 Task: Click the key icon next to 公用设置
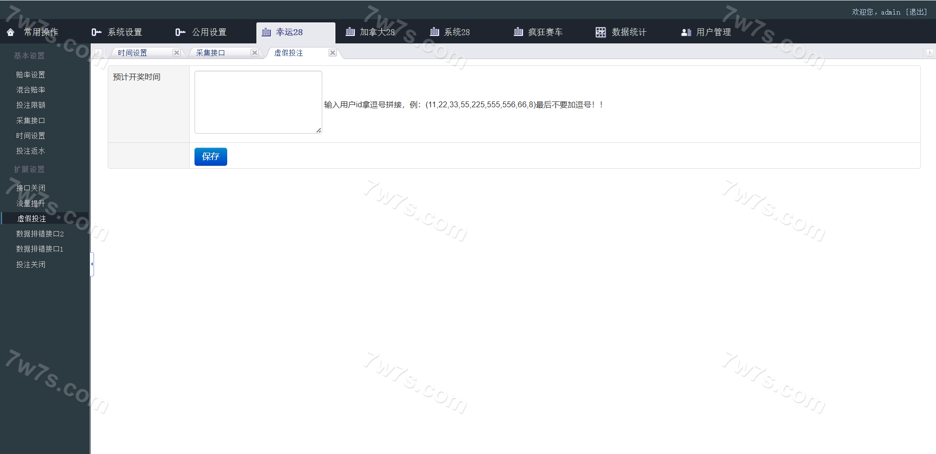click(180, 32)
